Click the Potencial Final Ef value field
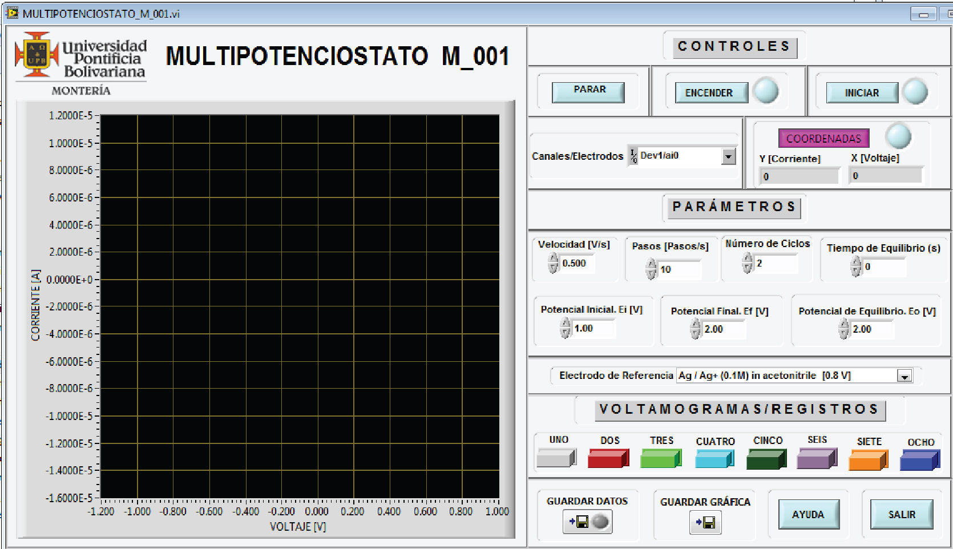The width and height of the screenshot is (953, 549). 722,329
